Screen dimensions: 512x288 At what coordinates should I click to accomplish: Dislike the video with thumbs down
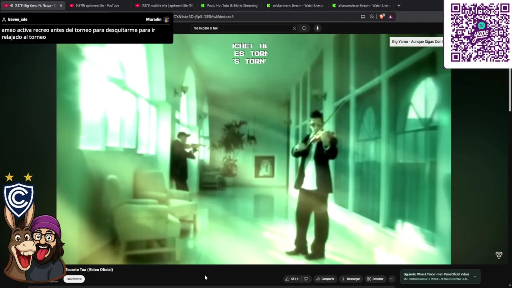[306, 279]
